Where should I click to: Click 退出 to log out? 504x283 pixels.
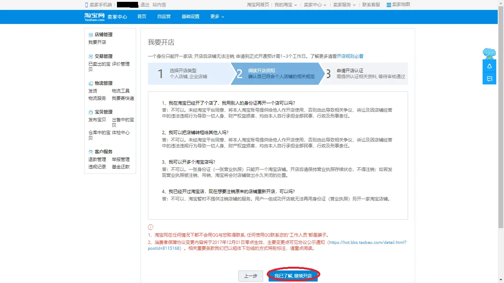point(145,5)
